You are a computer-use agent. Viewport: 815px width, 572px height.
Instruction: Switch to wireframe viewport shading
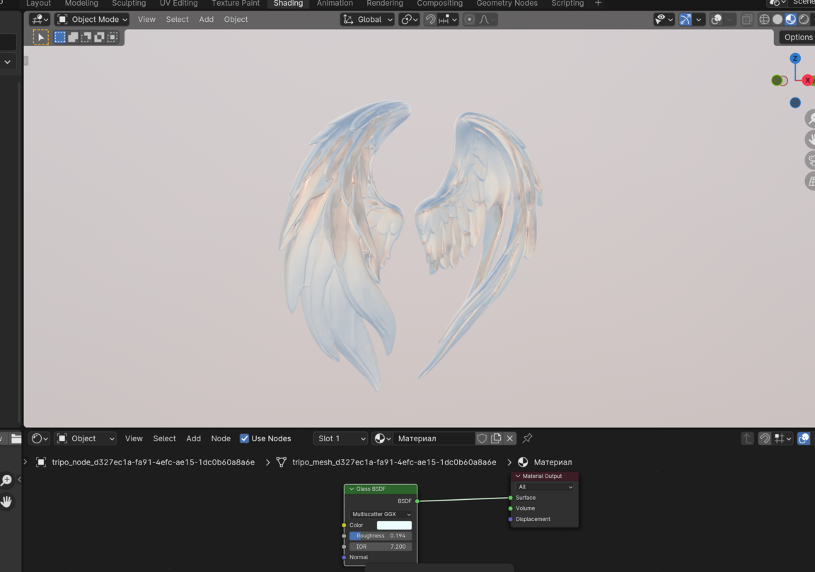[764, 20]
